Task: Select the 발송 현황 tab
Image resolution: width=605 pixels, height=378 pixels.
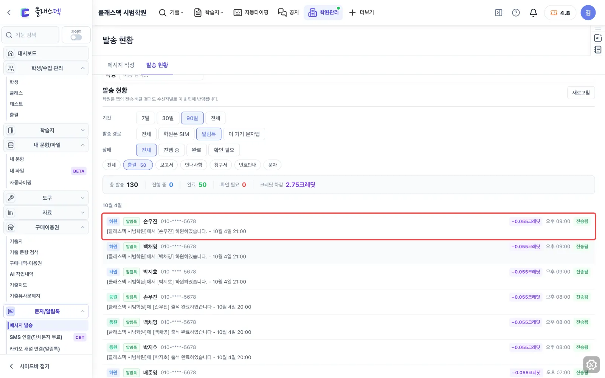Action: tap(157, 65)
